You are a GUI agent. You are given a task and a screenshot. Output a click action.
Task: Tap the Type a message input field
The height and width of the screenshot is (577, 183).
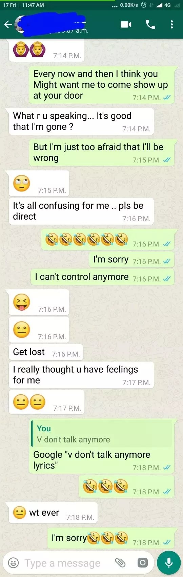(62, 563)
